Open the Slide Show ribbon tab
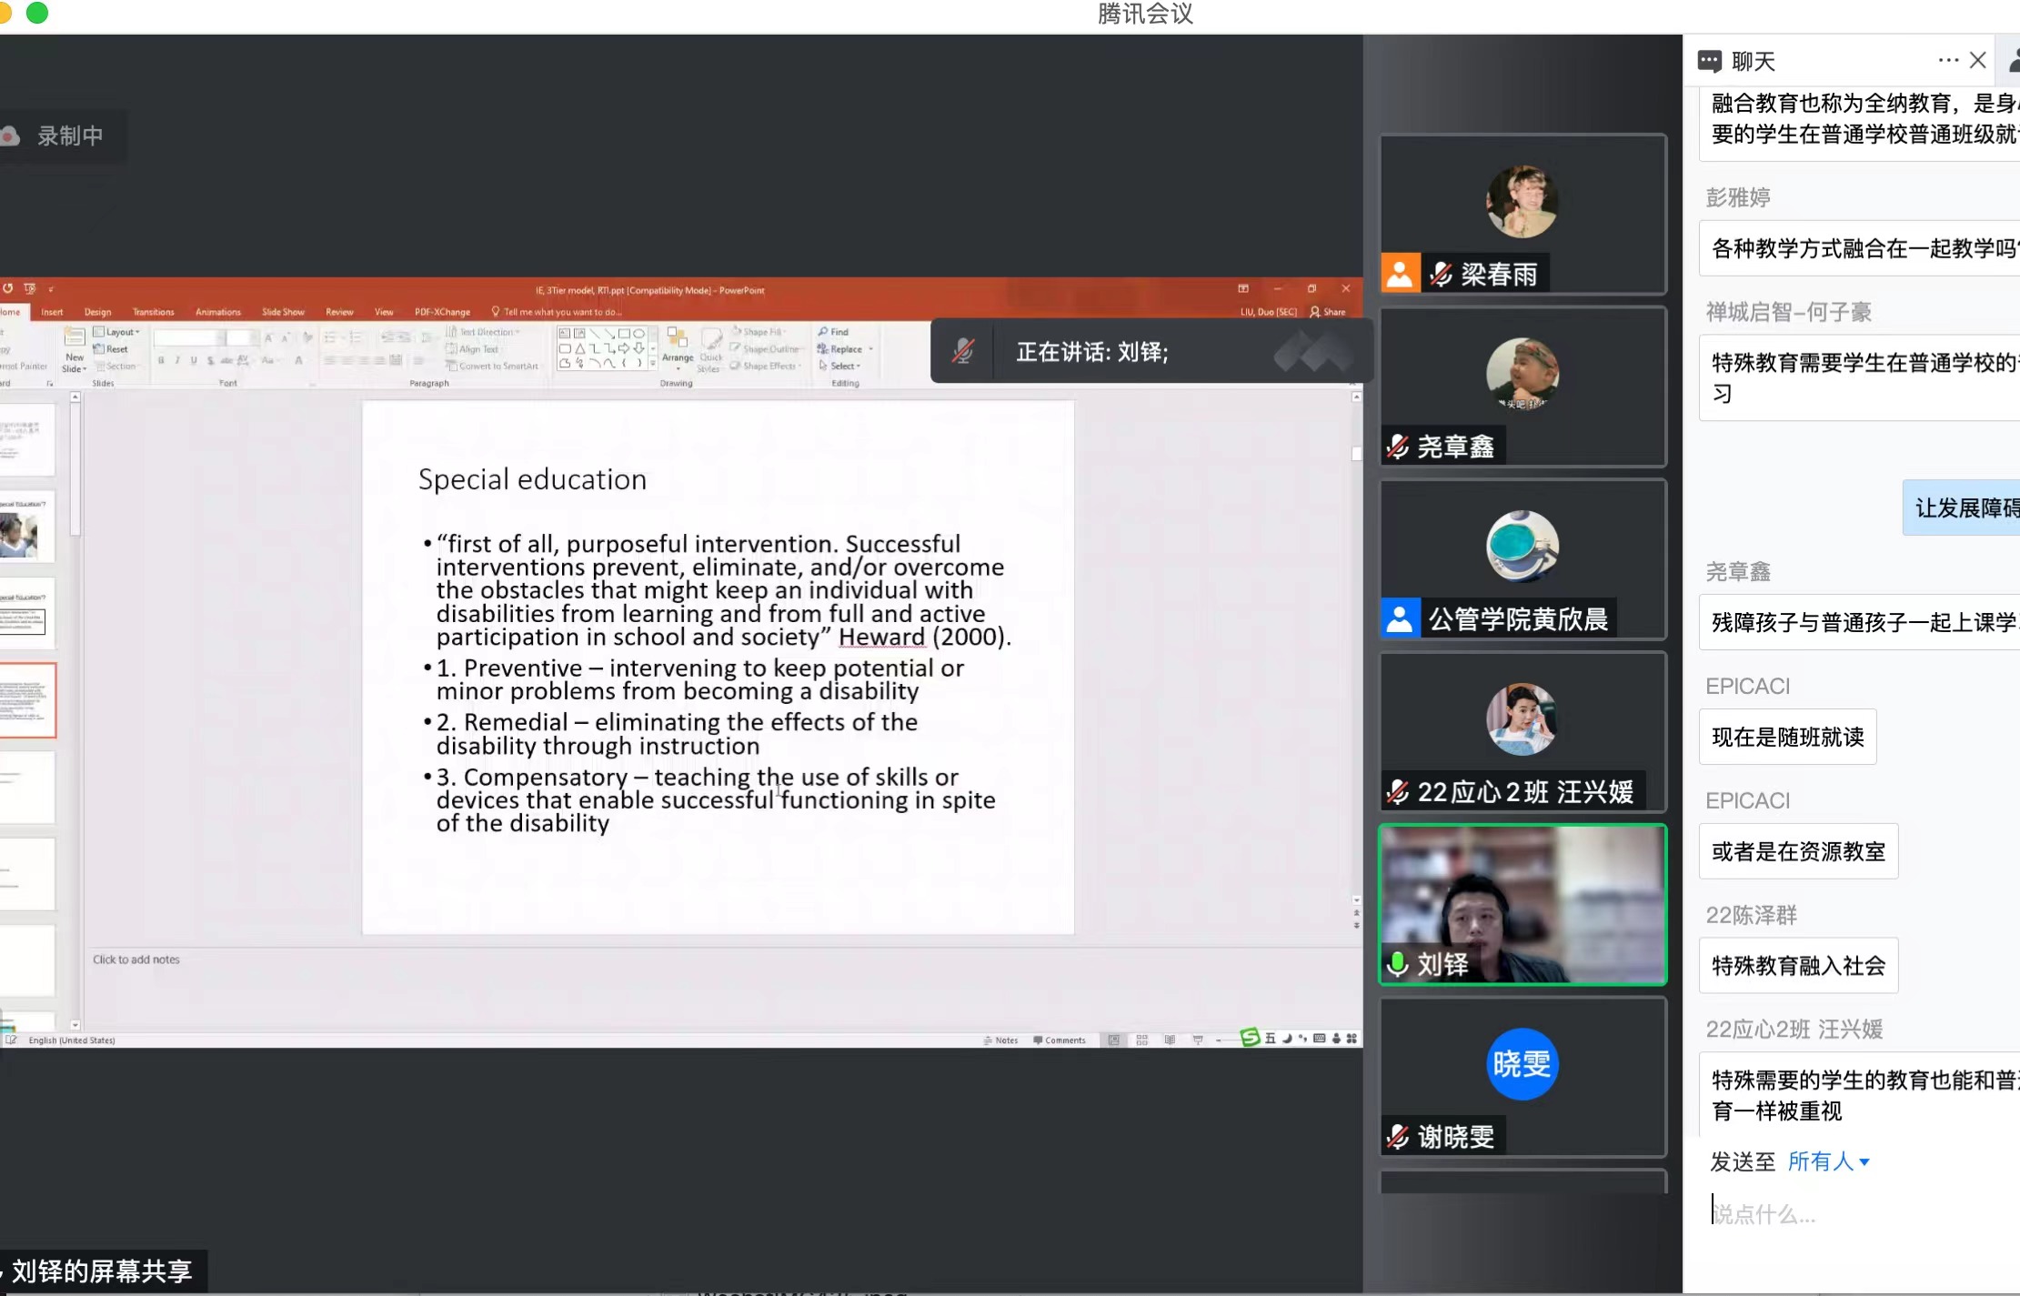The image size is (2020, 1296). (x=283, y=312)
